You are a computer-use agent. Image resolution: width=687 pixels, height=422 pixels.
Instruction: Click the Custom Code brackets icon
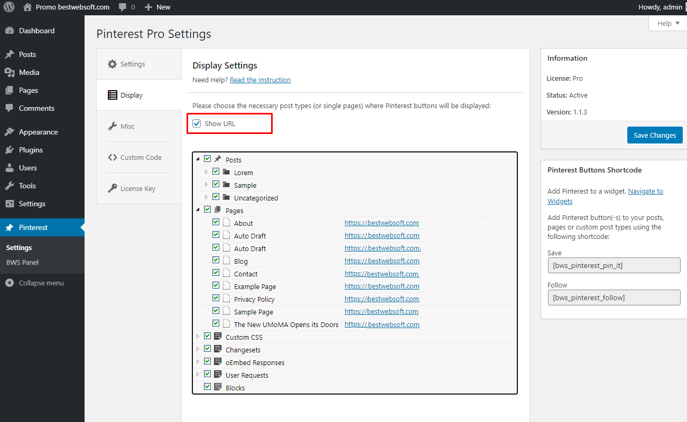coord(112,157)
